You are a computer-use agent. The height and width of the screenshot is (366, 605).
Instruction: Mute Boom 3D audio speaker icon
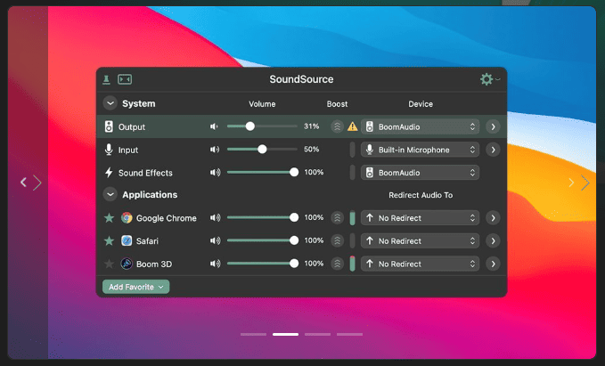216,264
